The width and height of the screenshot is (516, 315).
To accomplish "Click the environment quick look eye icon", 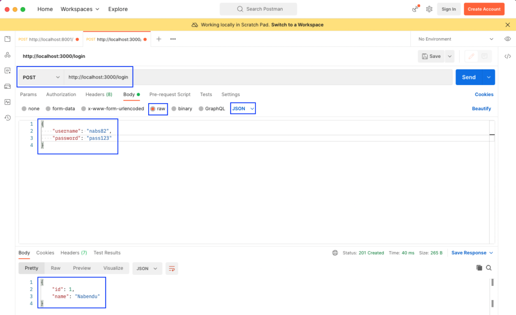I will point(507,39).
